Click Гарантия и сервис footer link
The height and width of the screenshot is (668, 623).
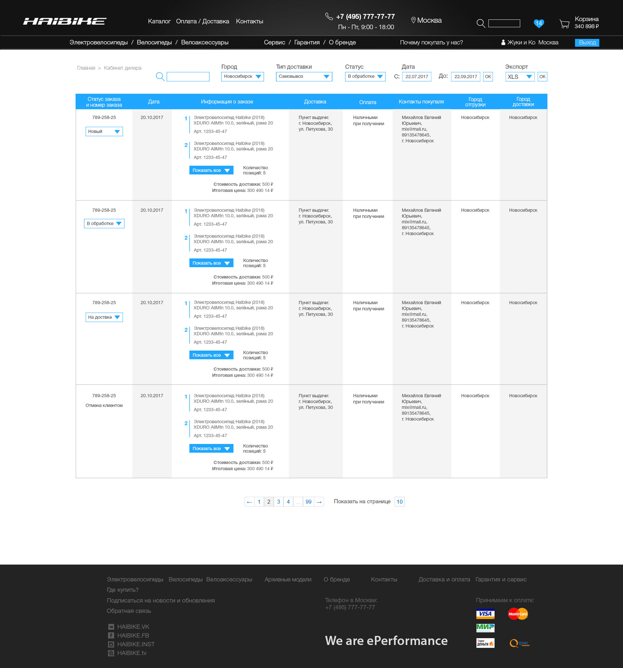[501, 579]
